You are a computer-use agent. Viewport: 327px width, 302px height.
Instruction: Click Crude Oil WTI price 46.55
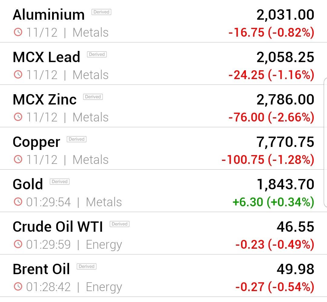coord(295,227)
